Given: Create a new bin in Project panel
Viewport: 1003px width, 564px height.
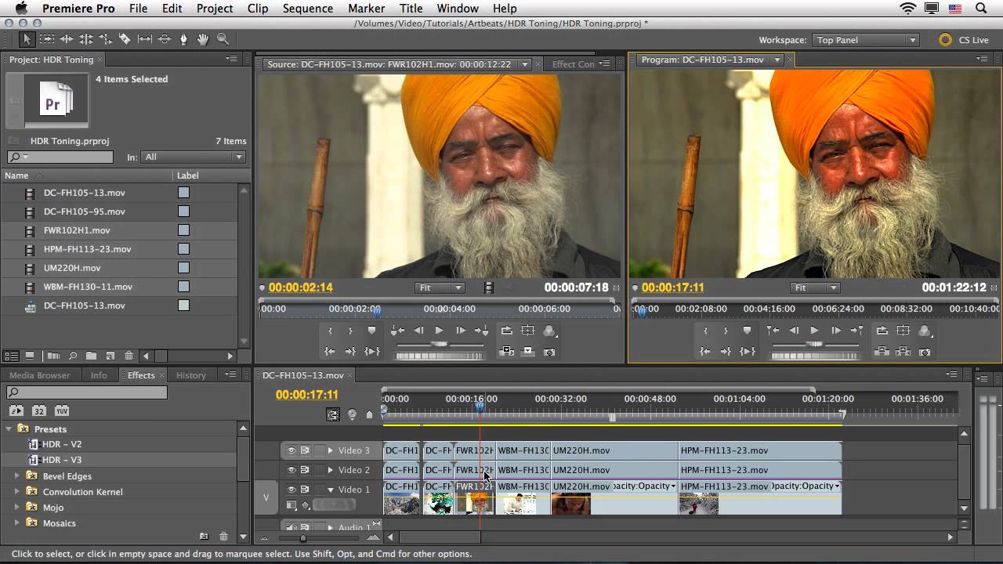Looking at the screenshot, I should [92, 356].
